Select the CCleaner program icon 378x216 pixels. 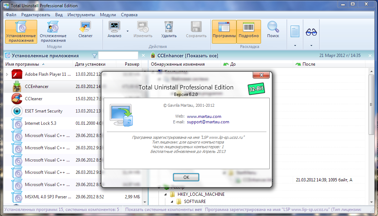click(17, 99)
